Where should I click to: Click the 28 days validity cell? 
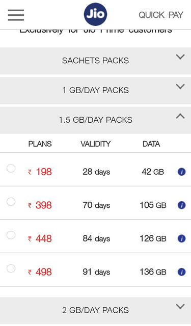[96, 172]
